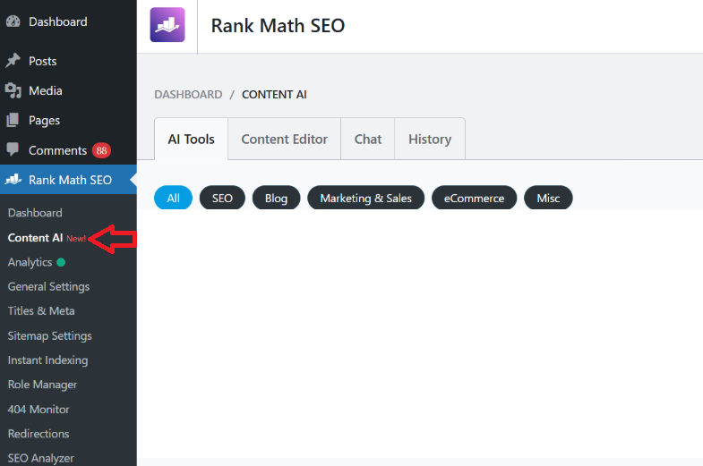Select the AI Tools tab
Image resolution: width=703 pixels, height=466 pixels.
click(192, 140)
